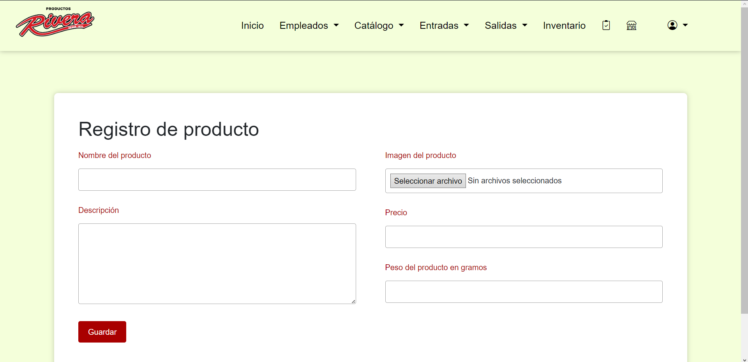
Task: Navigate to the Inventario page
Action: tap(564, 25)
